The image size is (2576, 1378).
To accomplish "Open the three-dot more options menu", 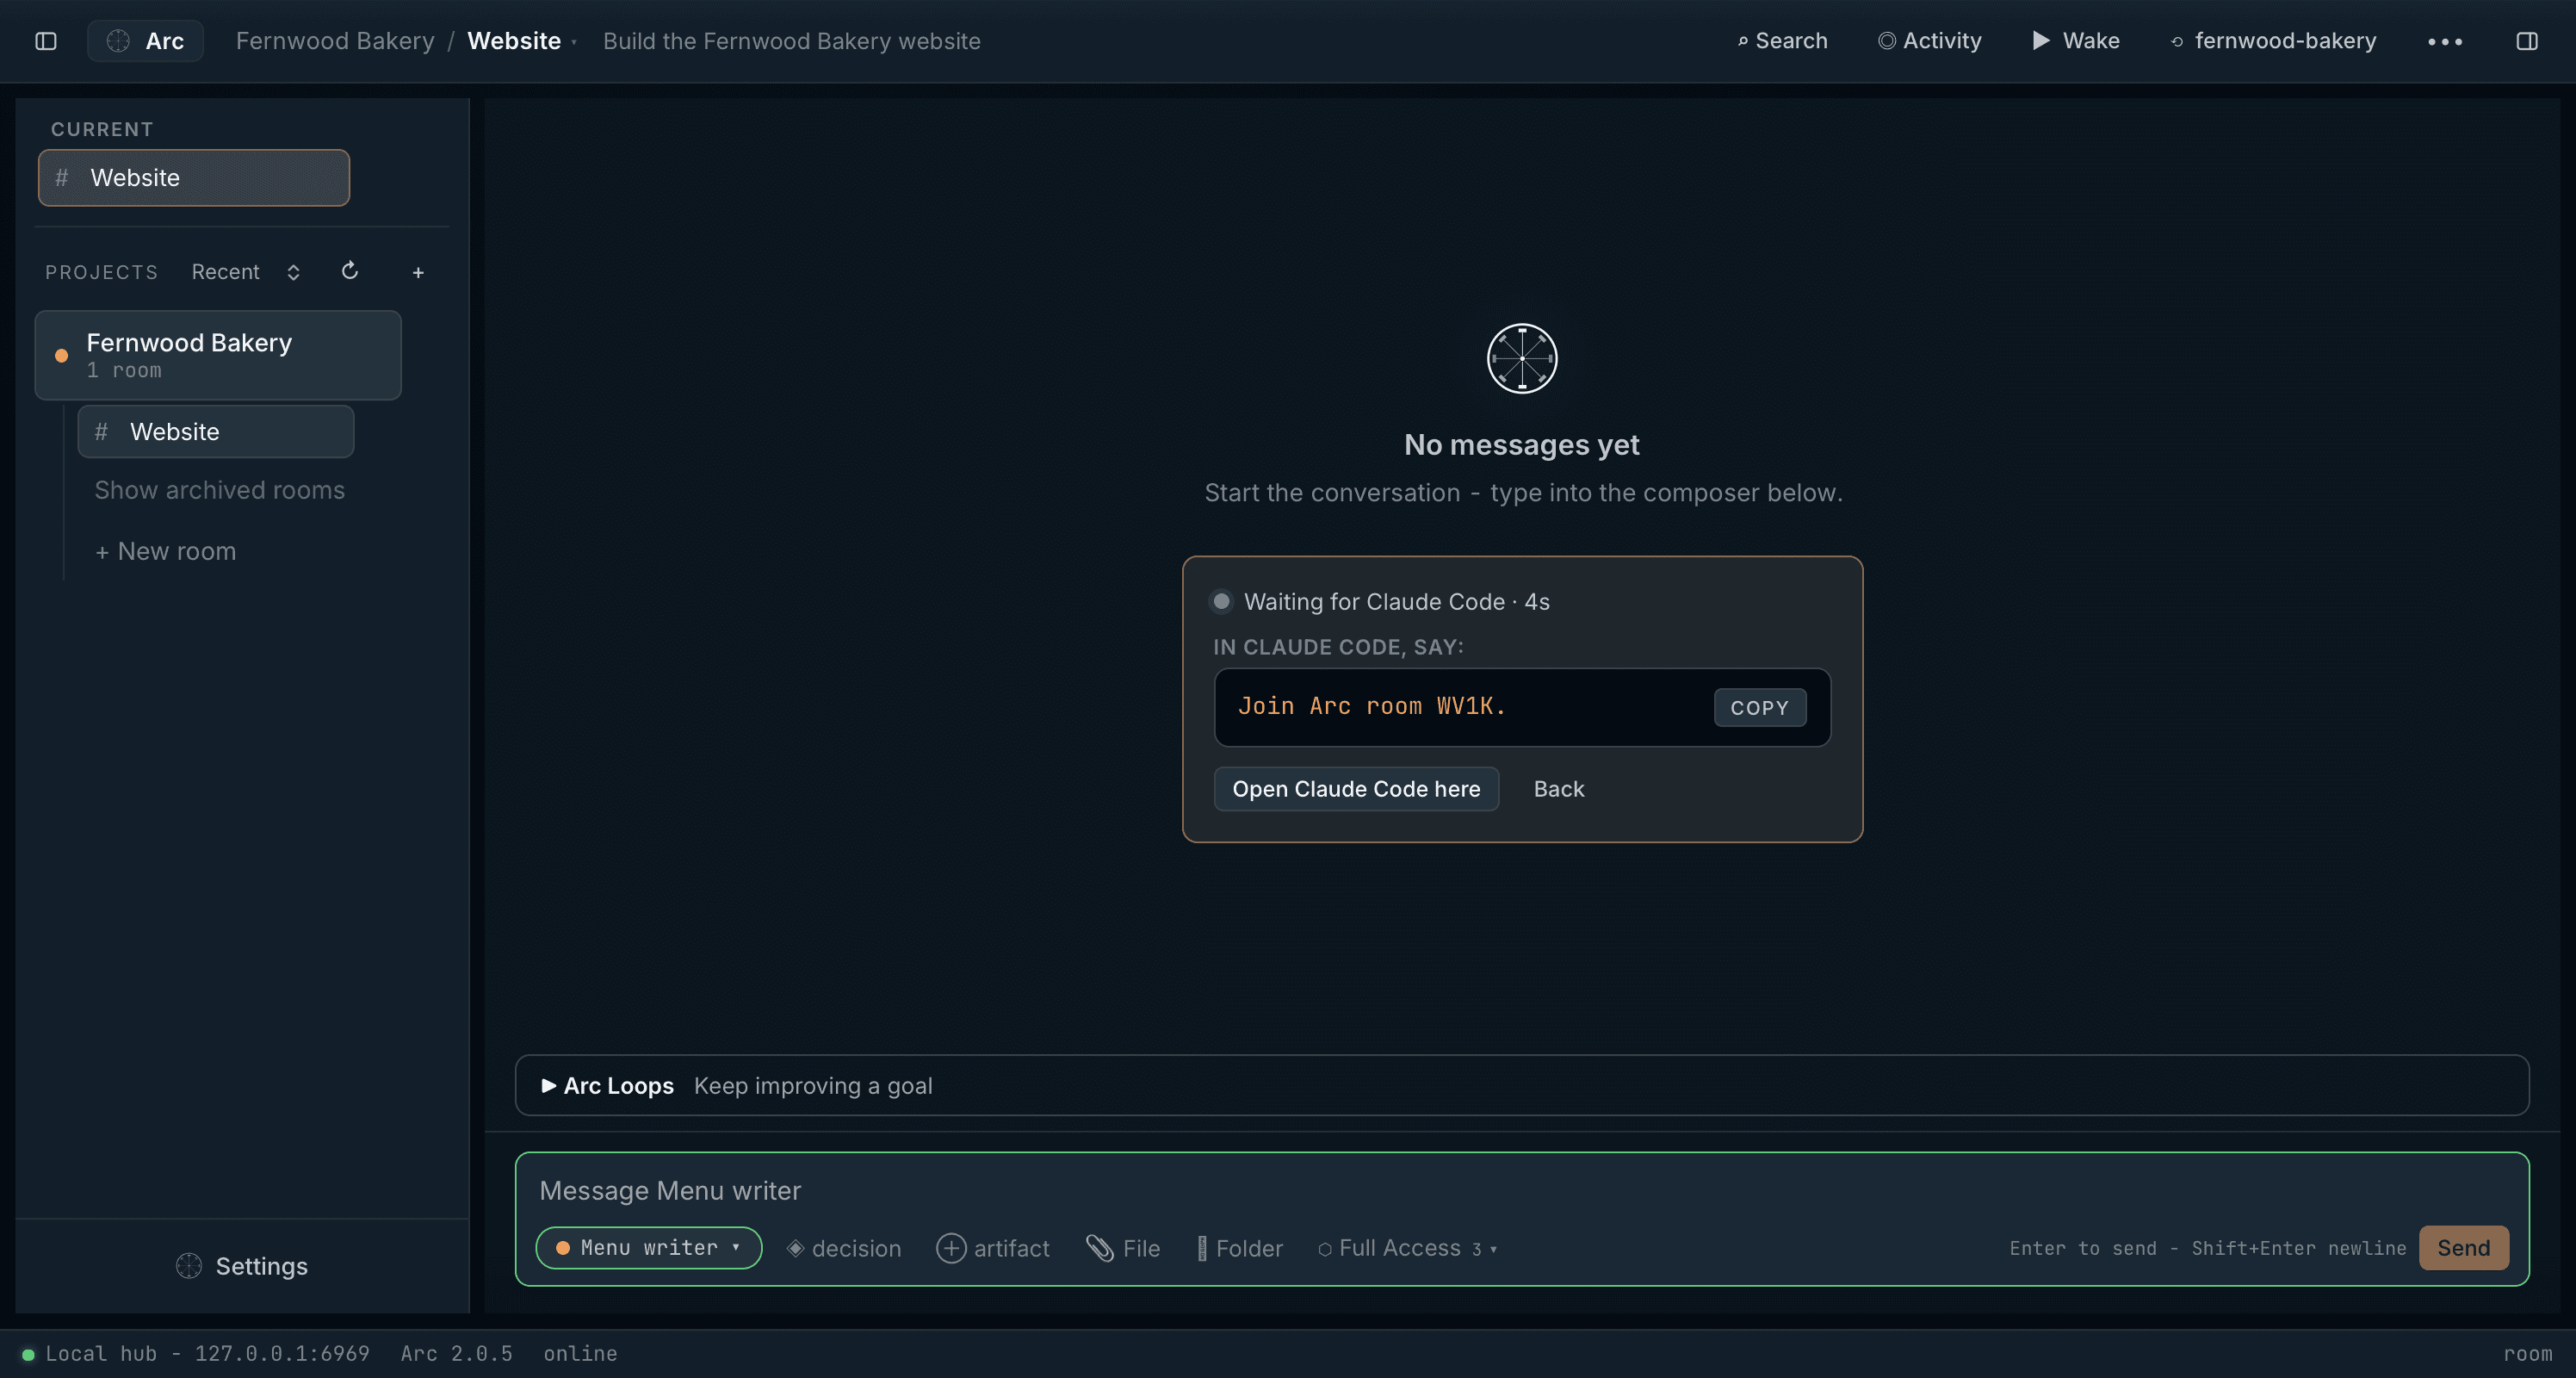I will [2445, 41].
